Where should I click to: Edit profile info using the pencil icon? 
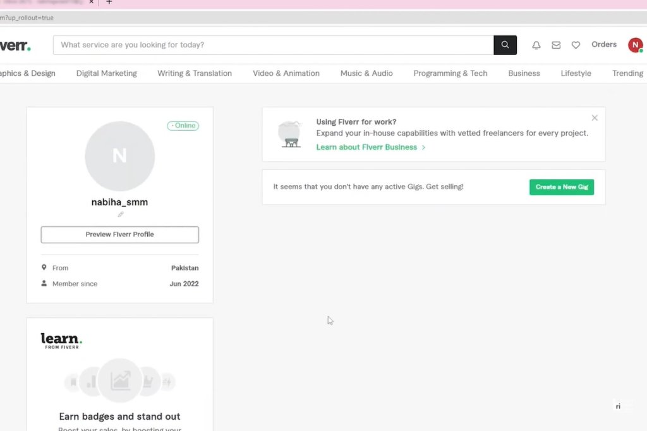(x=119, y=215)
